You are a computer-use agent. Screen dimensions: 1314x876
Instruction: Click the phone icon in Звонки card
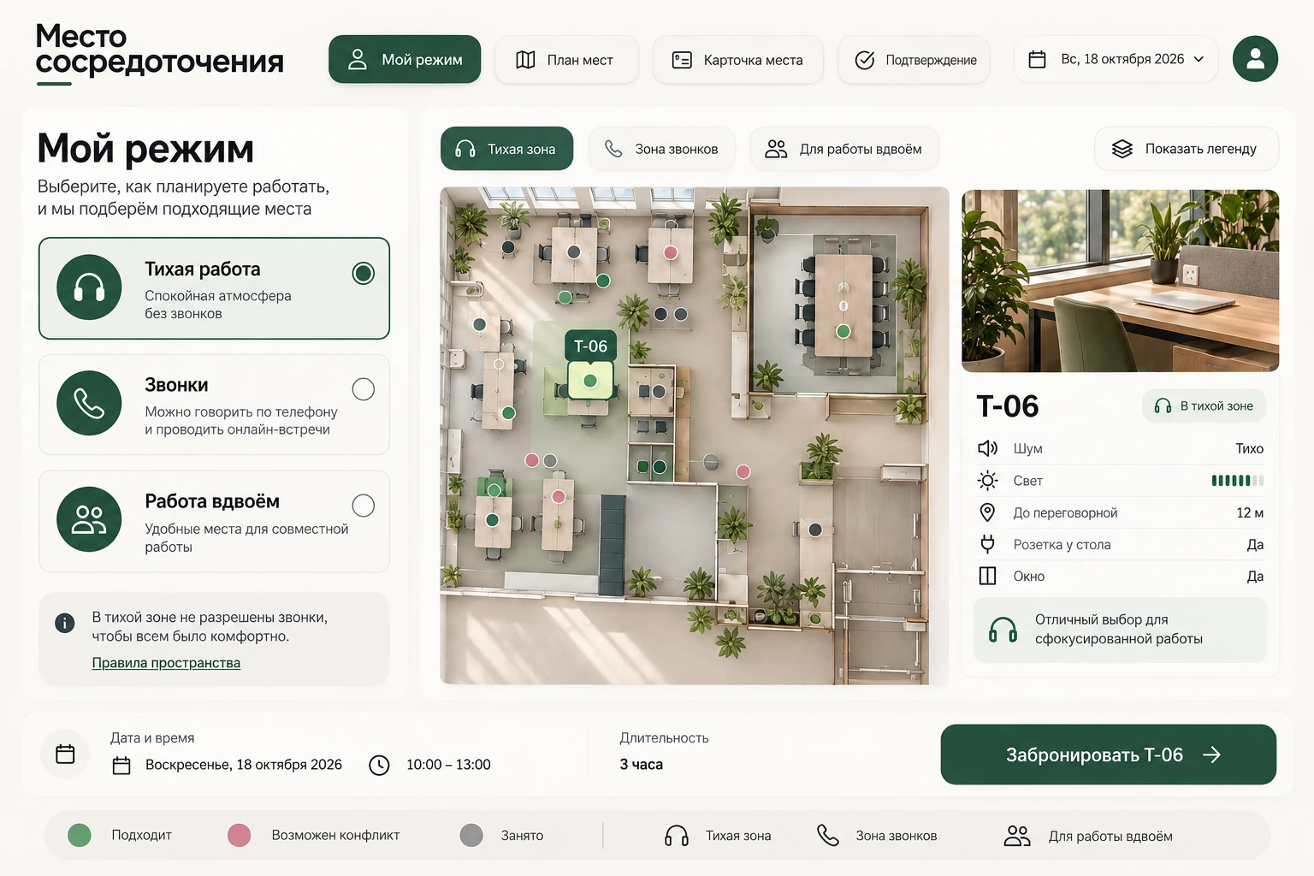point(89,403)
